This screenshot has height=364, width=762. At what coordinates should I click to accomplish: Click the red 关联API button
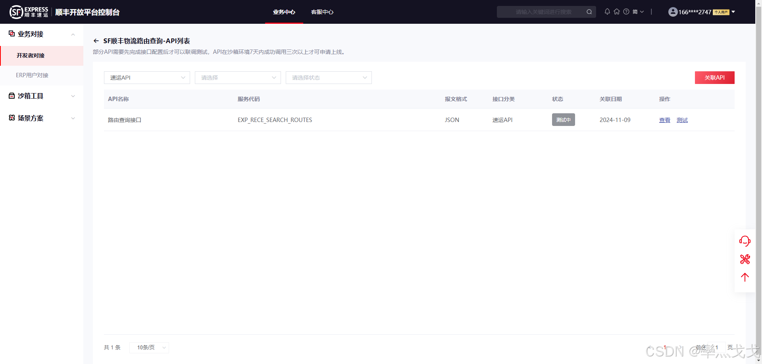click(715, 78)
